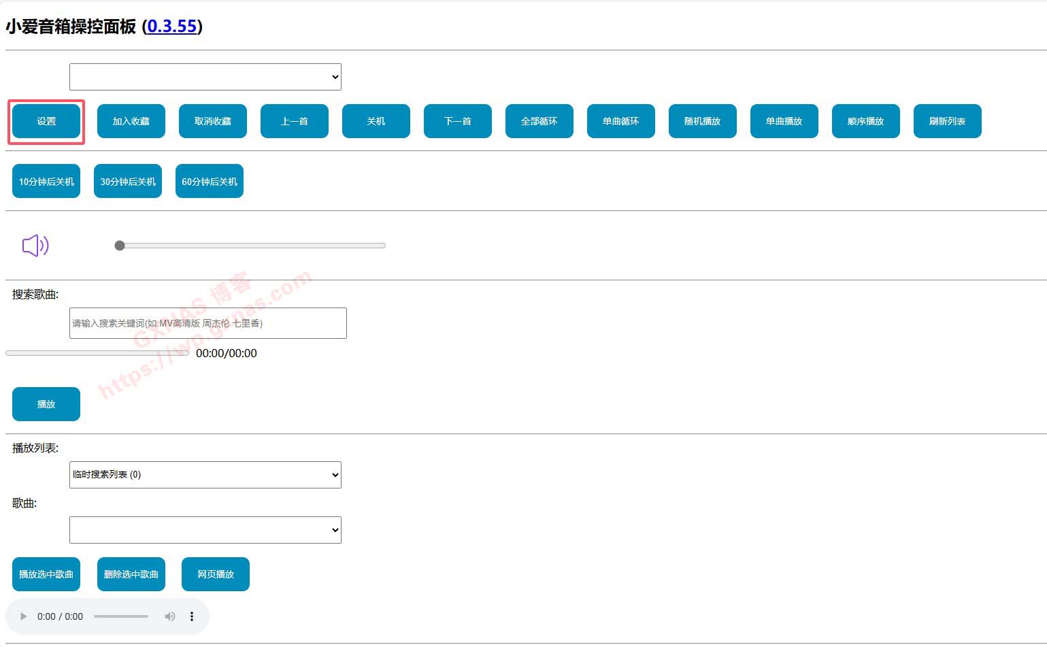Click the 网页播放 web playback button
Viewport: 1047px width, 647px height.
click(x=216, y=574)
